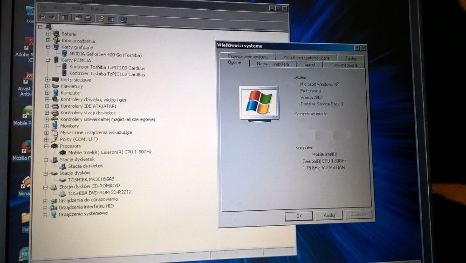Expand the Inne urządzenia category

click(x=48, y=40)
